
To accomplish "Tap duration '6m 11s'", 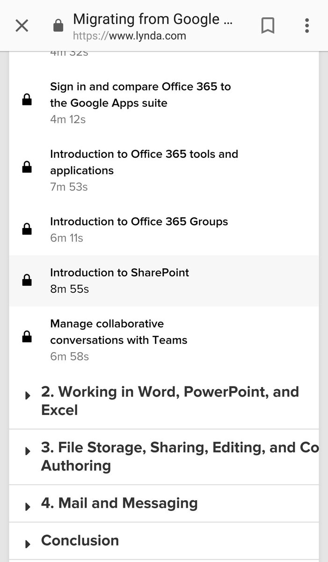I will [66, 238].
